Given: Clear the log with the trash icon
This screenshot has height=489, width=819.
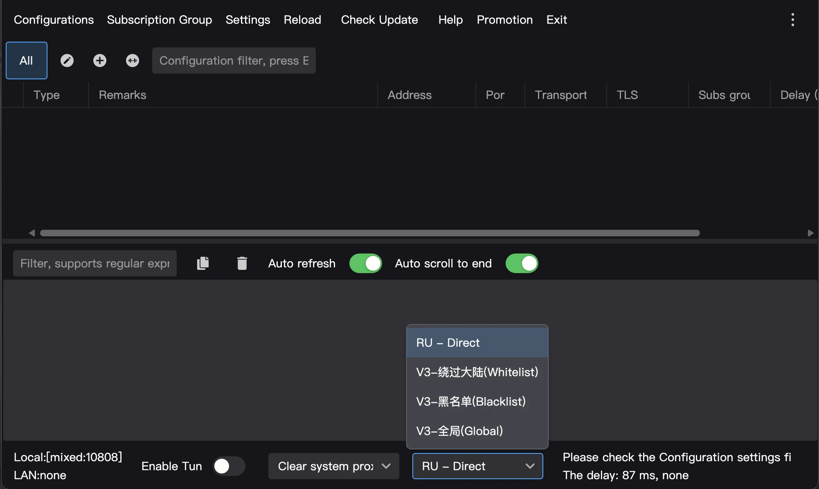Looking at the screenshot, I should pos(242,263).
